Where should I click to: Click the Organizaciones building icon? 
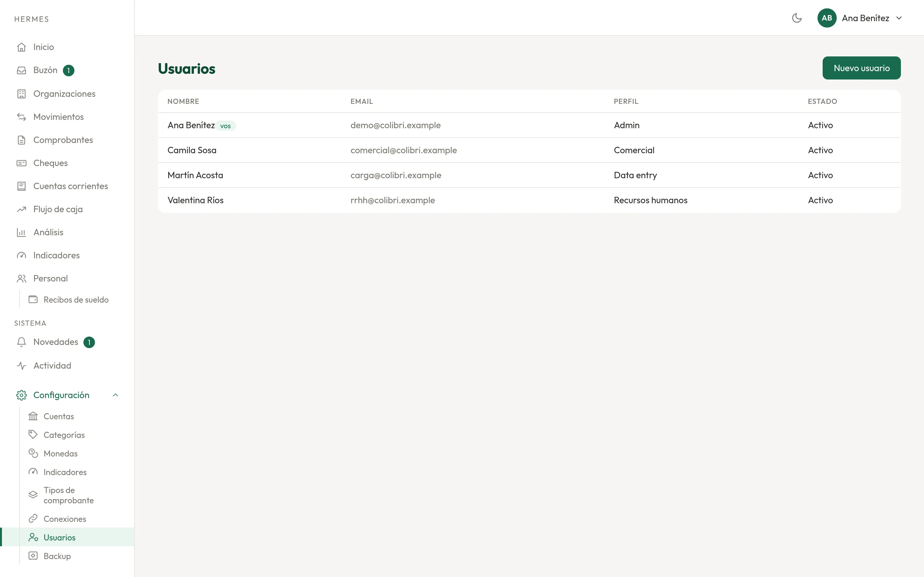click(x=21, y=94)
